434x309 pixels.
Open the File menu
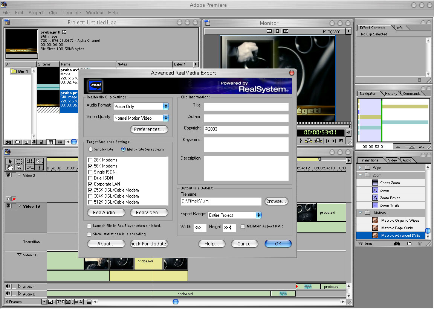tap(6, 13)
